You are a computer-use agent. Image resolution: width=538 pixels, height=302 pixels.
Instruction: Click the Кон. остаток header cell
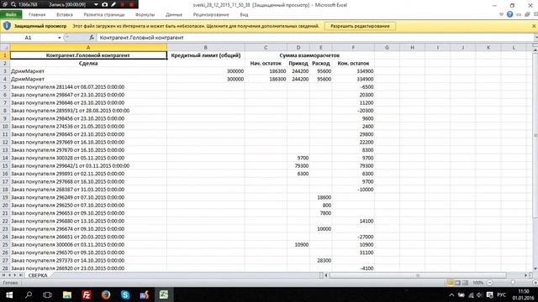click(x=353, y=64)
